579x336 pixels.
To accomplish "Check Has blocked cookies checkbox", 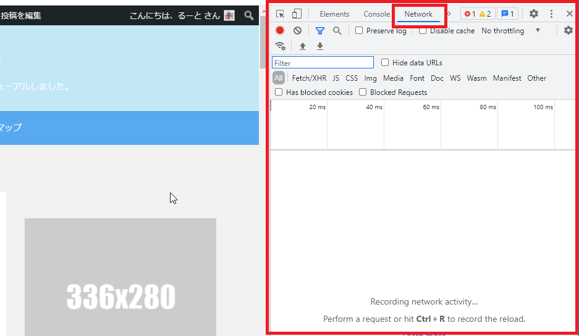I will click(x=279, y=92).
